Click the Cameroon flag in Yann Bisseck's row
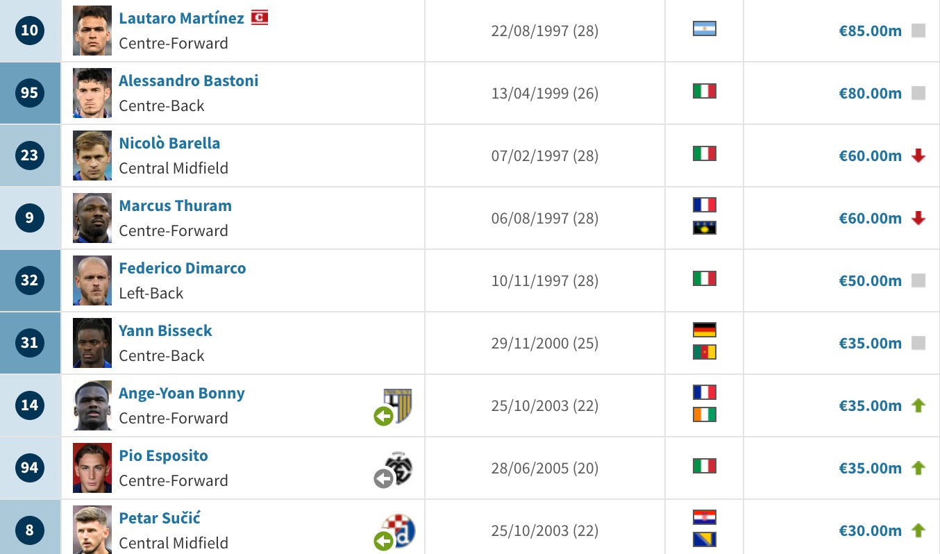Image resolution: width=940 pixels, height=554 pixels. point(704,353)
